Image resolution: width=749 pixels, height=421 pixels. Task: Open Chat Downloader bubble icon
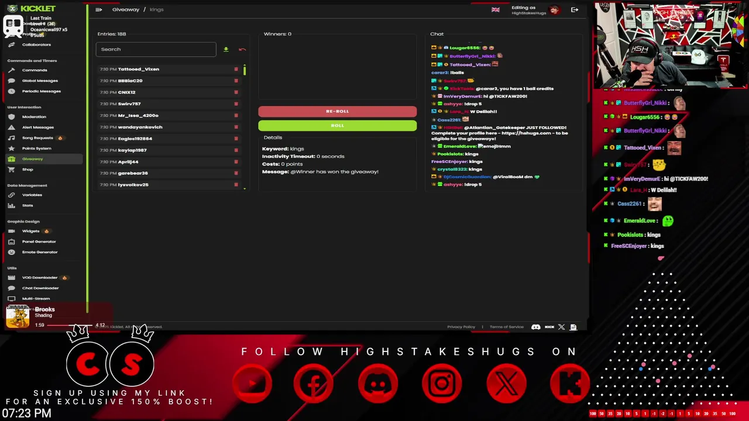[12, 288]
